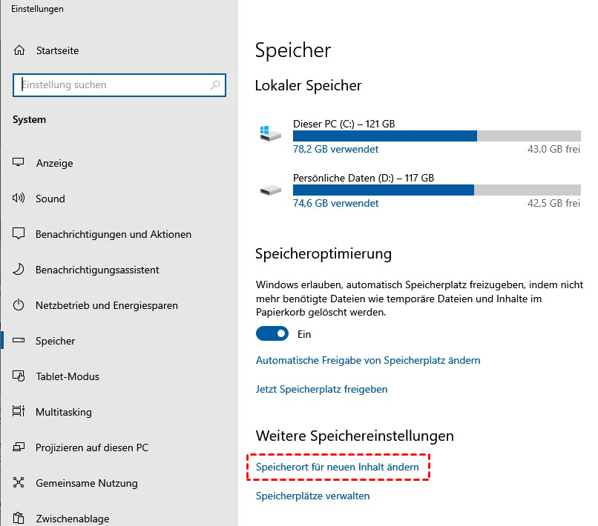This screenshot has width=598, height=526.
Task: Click the Sound speaker icon
Action: [19, 199]
